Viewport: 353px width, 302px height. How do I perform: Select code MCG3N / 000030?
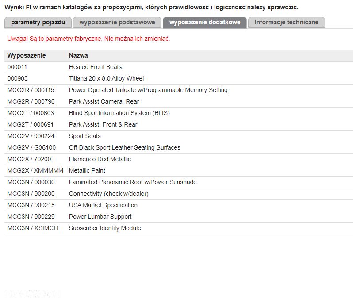click(31, 182)
